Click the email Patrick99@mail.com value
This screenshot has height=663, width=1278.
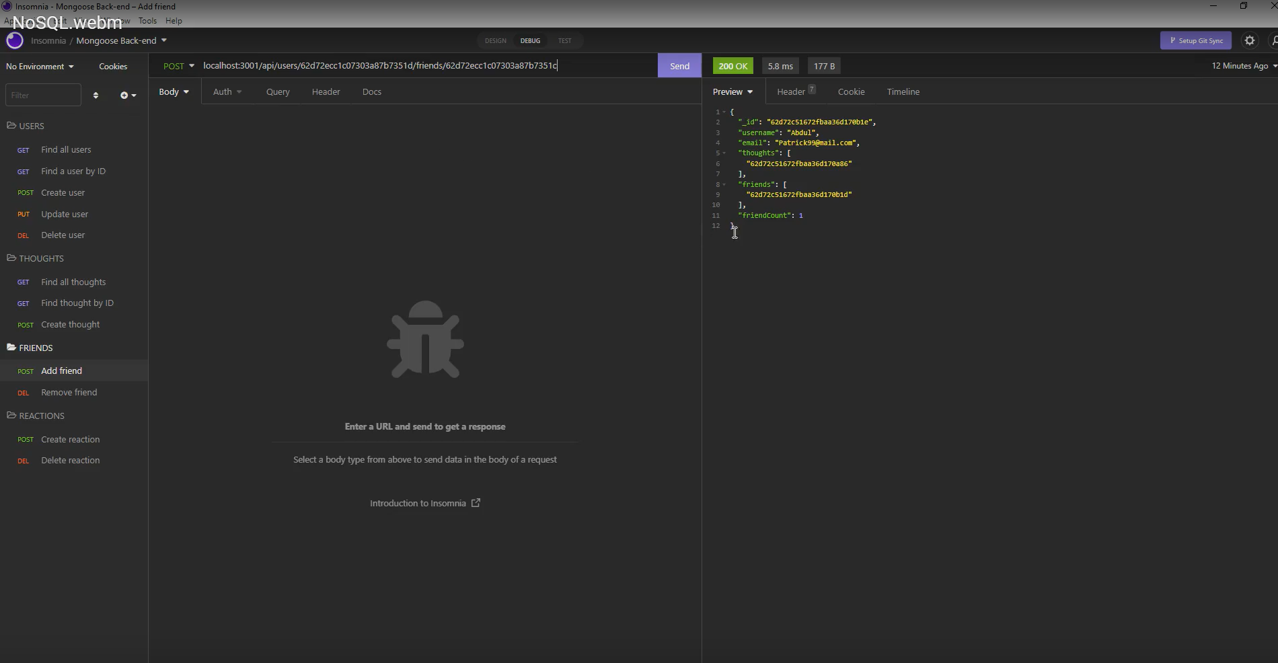pyautogui.click(x=815, y=143)
